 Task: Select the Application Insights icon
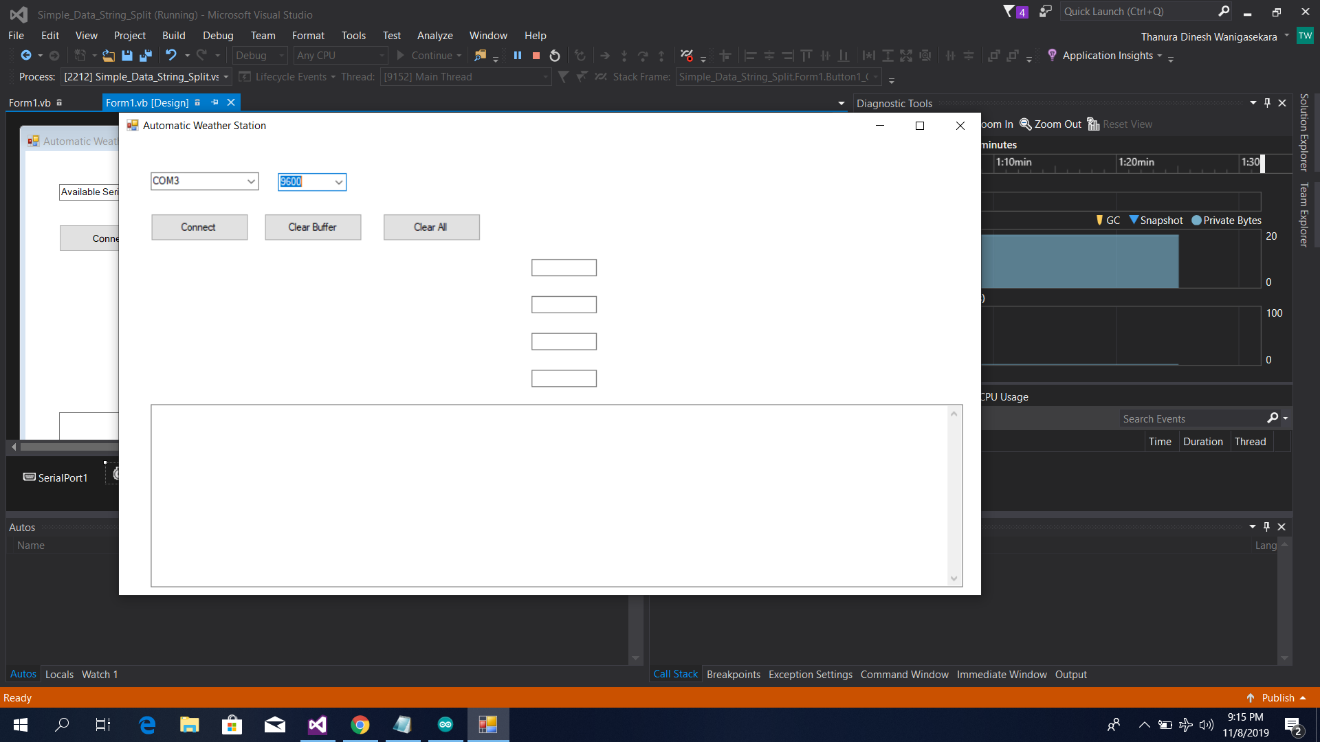1053,56
